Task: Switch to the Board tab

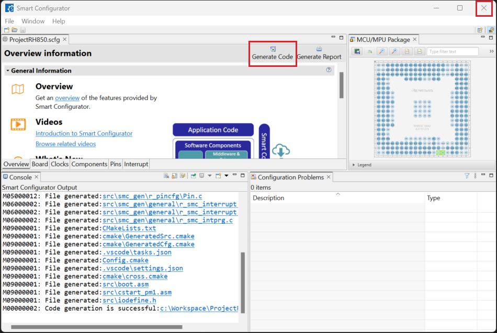Action: 40,164
